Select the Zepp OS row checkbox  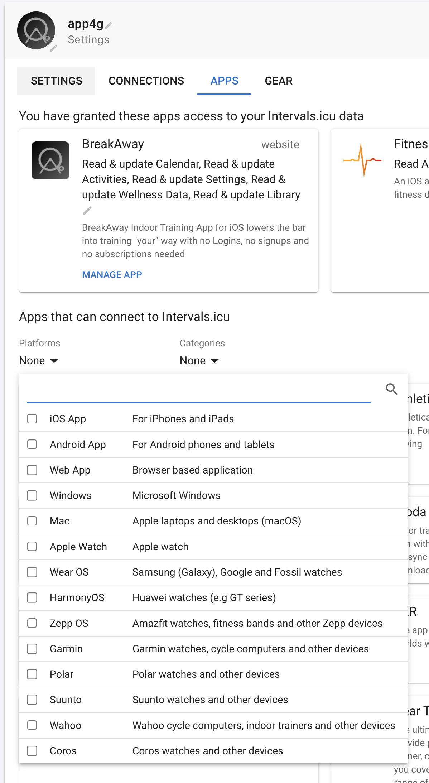(32, 623)
